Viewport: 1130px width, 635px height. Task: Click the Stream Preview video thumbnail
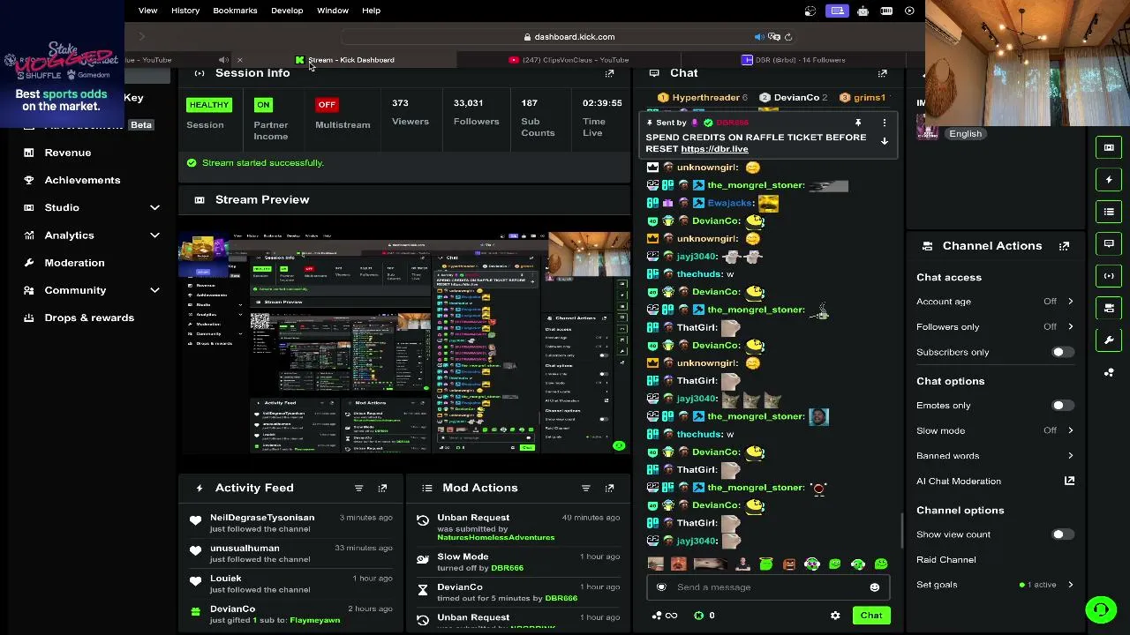click(404, 343)
